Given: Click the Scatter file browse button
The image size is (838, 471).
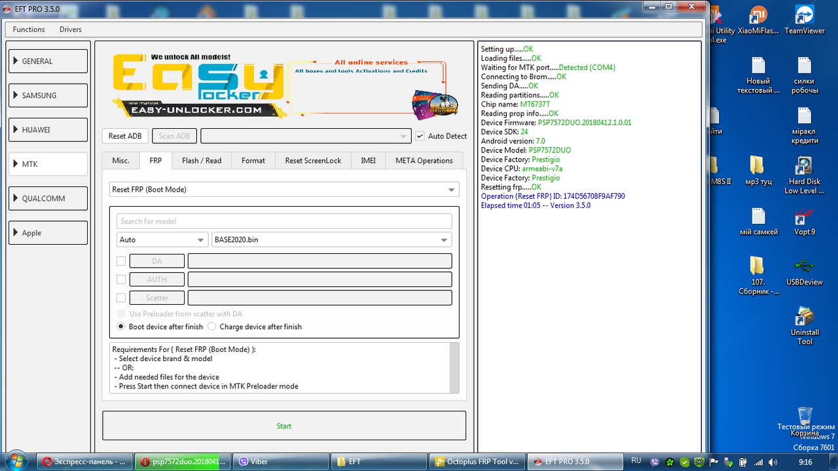Looking at the screenshot, I should tap(157, 298).
